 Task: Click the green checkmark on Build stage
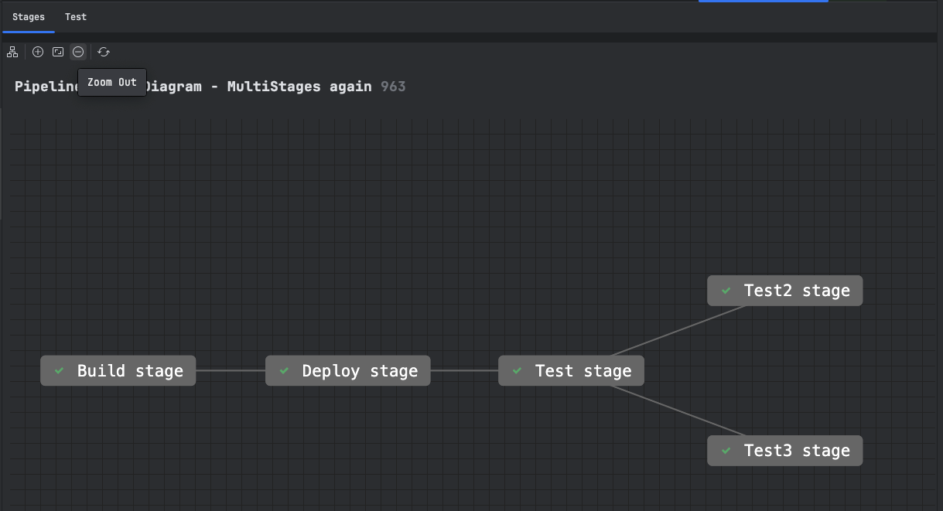60,371
